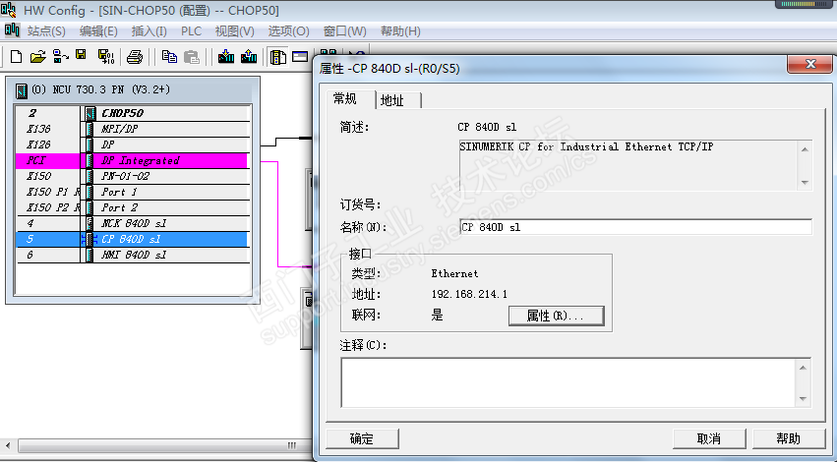Click the HW Config icon beside 站点 menu
The image size is (837, 462).
click(12, 30)
